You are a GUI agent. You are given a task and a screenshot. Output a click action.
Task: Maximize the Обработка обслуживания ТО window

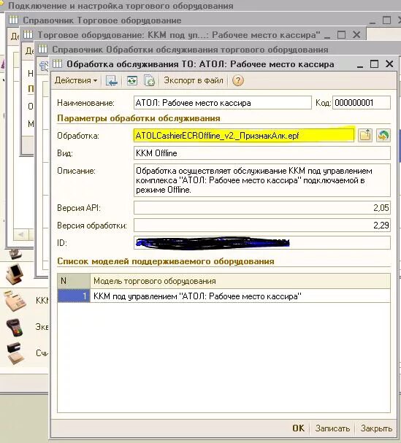point(374,64)
